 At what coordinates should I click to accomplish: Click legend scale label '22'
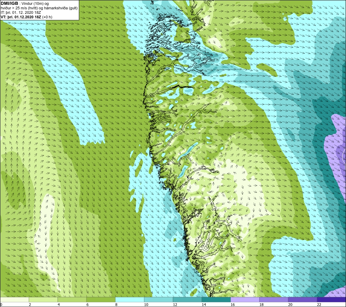(x=319, y=305)
